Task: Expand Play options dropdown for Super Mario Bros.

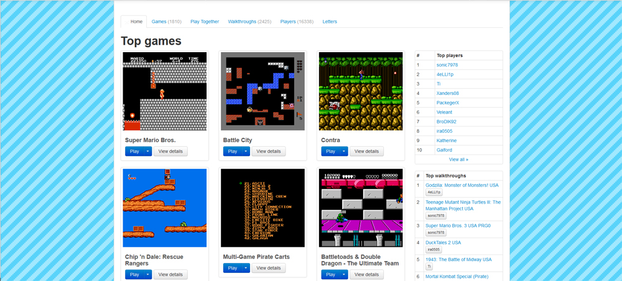Action: [147, 151]
